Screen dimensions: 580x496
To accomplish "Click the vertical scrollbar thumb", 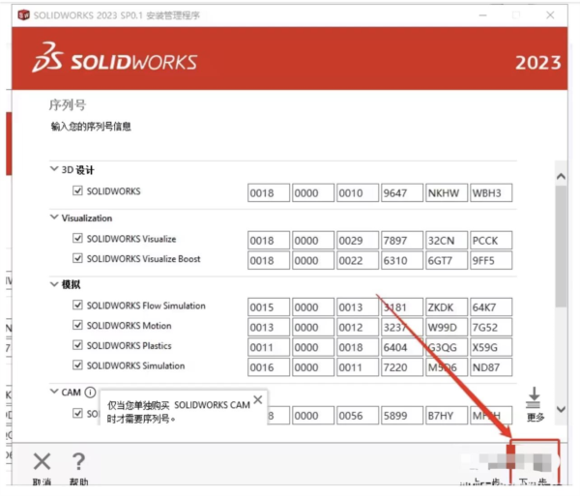I will 561,246.
